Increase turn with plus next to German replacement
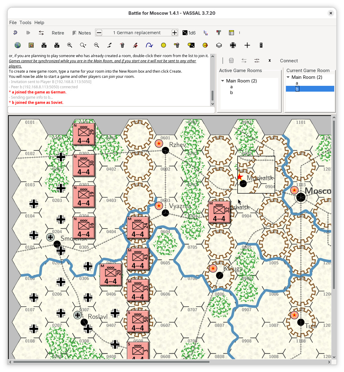Viewport: 344px width, 372px height. 175,33
